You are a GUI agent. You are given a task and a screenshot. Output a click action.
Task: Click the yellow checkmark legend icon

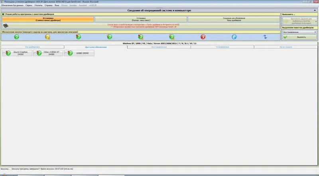click(47, 37)
